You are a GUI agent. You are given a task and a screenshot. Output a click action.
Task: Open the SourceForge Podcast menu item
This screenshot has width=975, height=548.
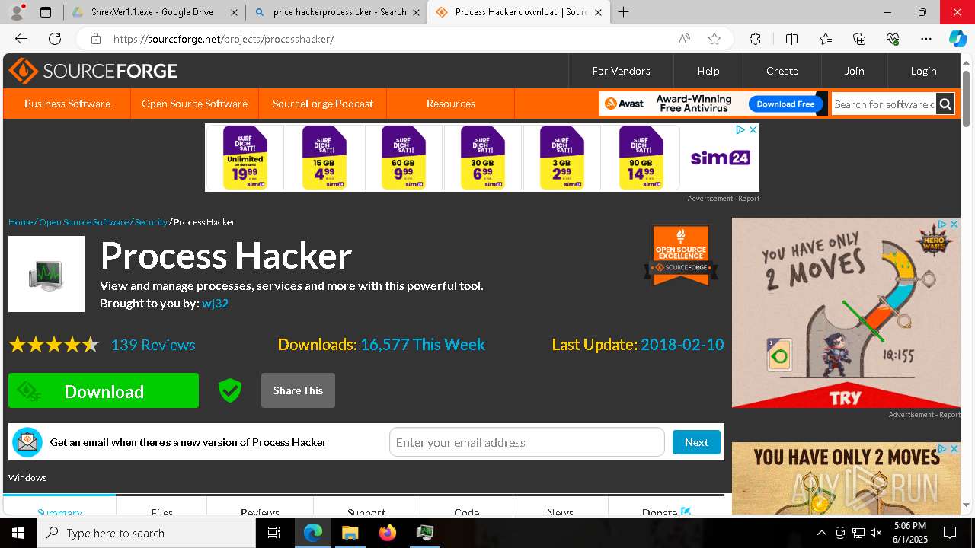(323, 104)
